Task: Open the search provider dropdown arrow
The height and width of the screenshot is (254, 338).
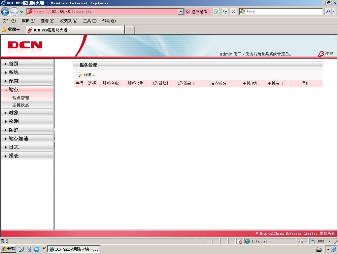Action: point(333,12)
